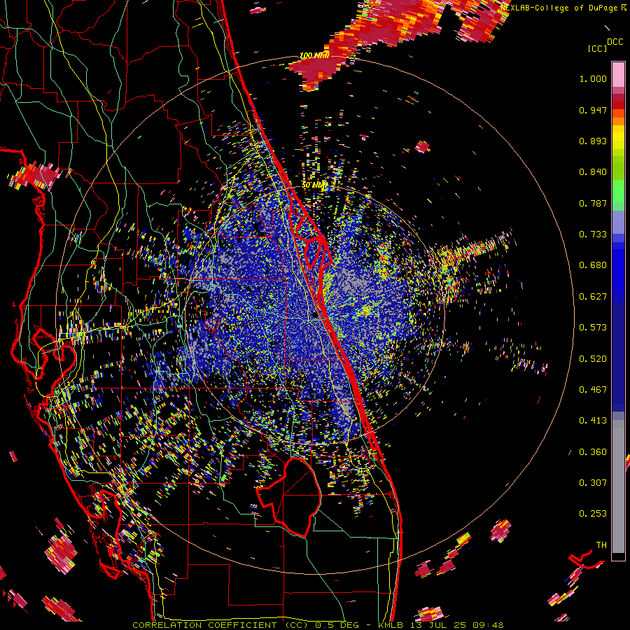Select the 0.627 scale value
The image size is (630, 630).
pos(593,297)
